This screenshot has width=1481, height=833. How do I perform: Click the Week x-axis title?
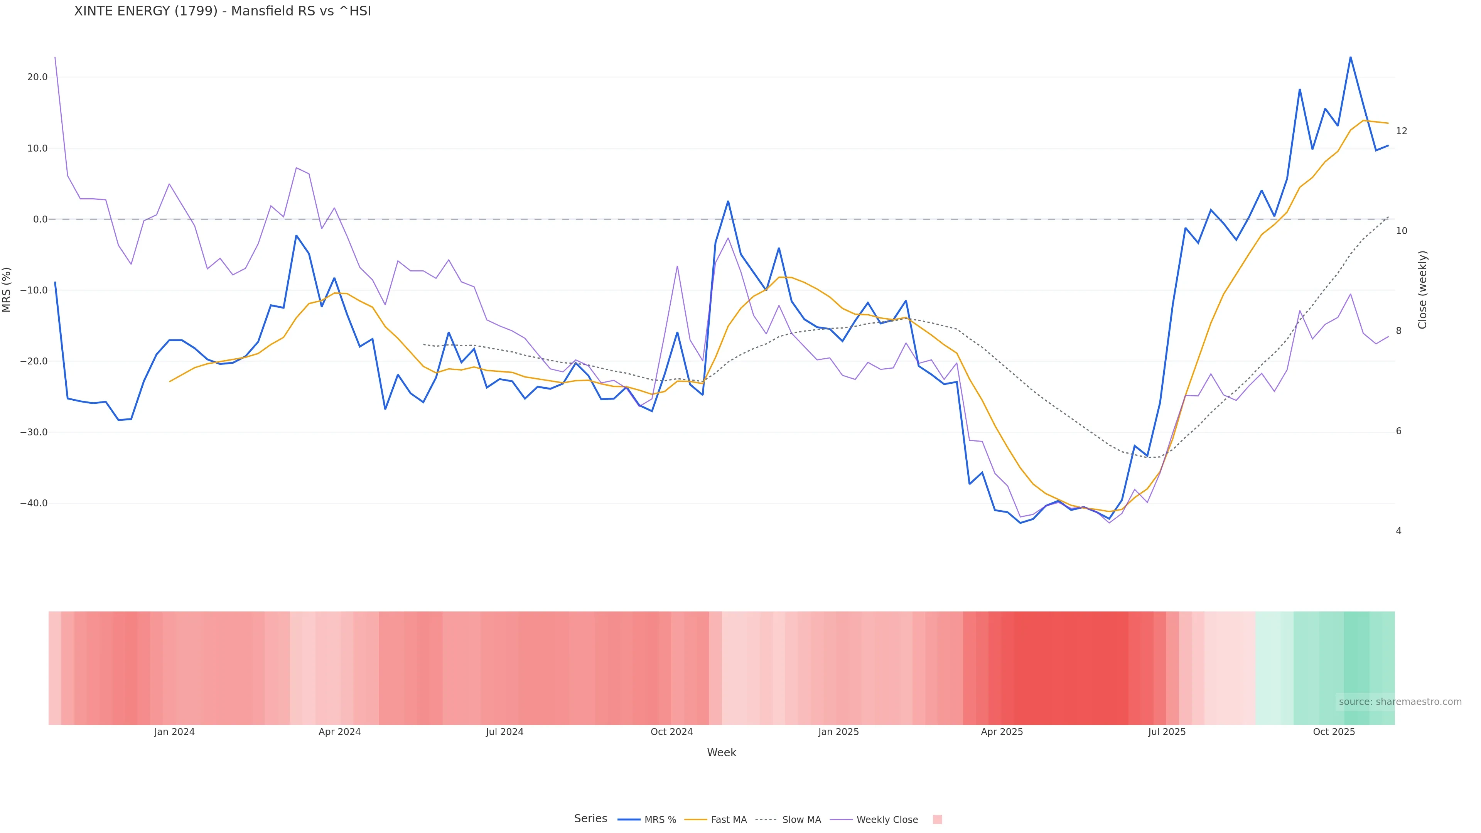[722, 752]
